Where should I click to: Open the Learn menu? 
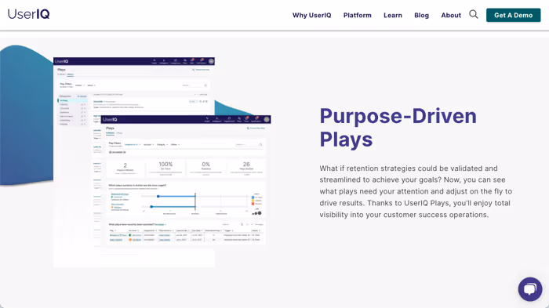pyautogui.click(x=392, y=16)
